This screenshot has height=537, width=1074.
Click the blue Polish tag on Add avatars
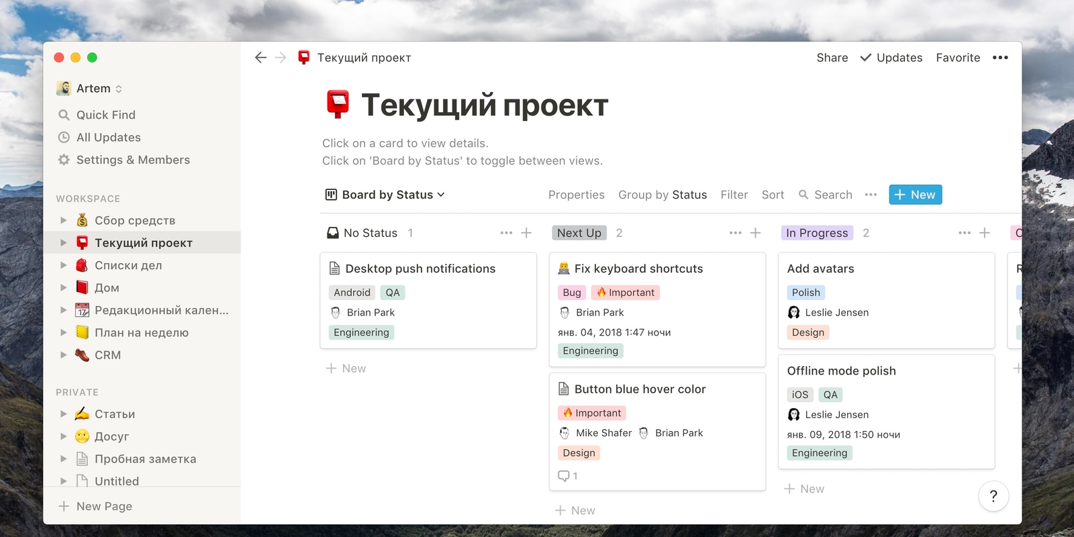click(806, 293)
